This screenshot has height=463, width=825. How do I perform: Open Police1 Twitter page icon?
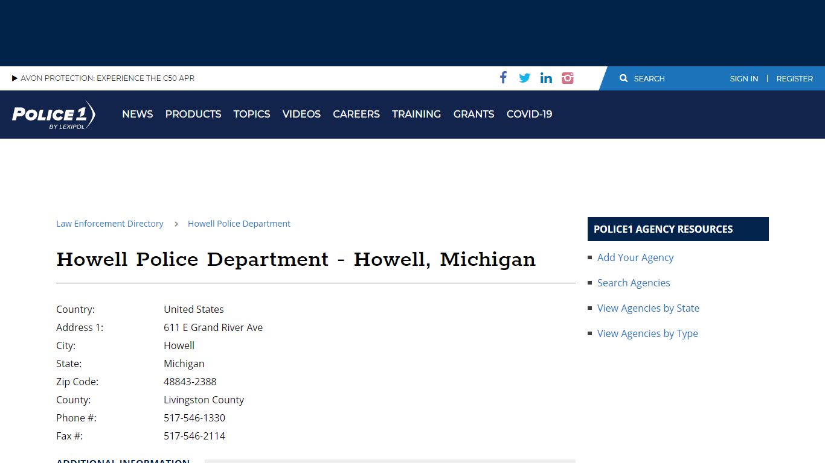click(525, 78)
